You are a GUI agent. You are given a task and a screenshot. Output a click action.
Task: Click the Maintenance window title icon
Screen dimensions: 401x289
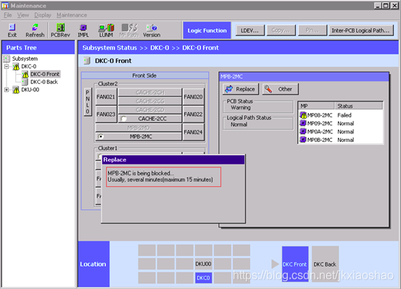pos(5,6)
